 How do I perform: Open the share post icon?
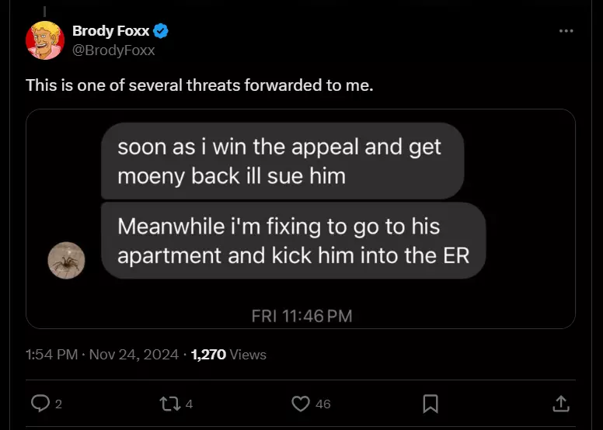tap(561, 404)
